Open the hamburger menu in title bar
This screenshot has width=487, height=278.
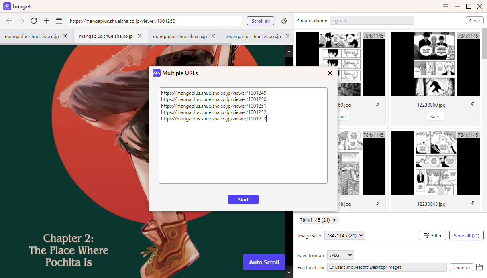point(446,6)
